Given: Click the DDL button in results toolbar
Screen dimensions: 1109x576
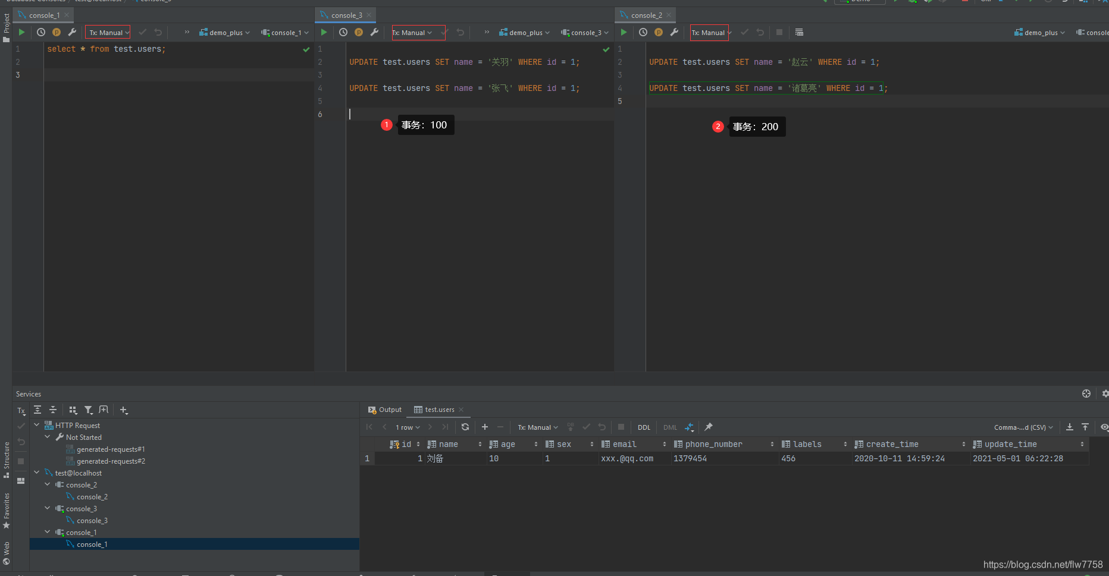Looking at the screenshot, I should tap(644, 427).
